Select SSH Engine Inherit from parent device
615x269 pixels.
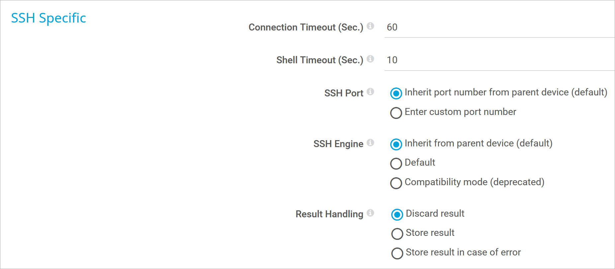pos(396,144)
